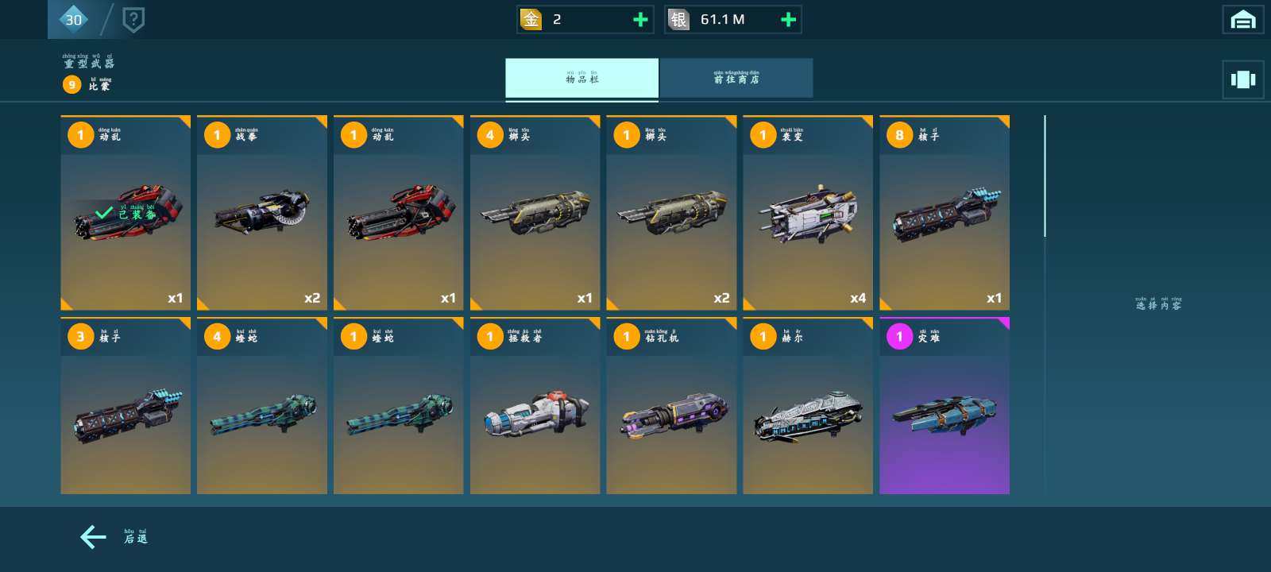Select the 战拳 weapon card
The image size is (1271, 572).
[x=262, y=213]
